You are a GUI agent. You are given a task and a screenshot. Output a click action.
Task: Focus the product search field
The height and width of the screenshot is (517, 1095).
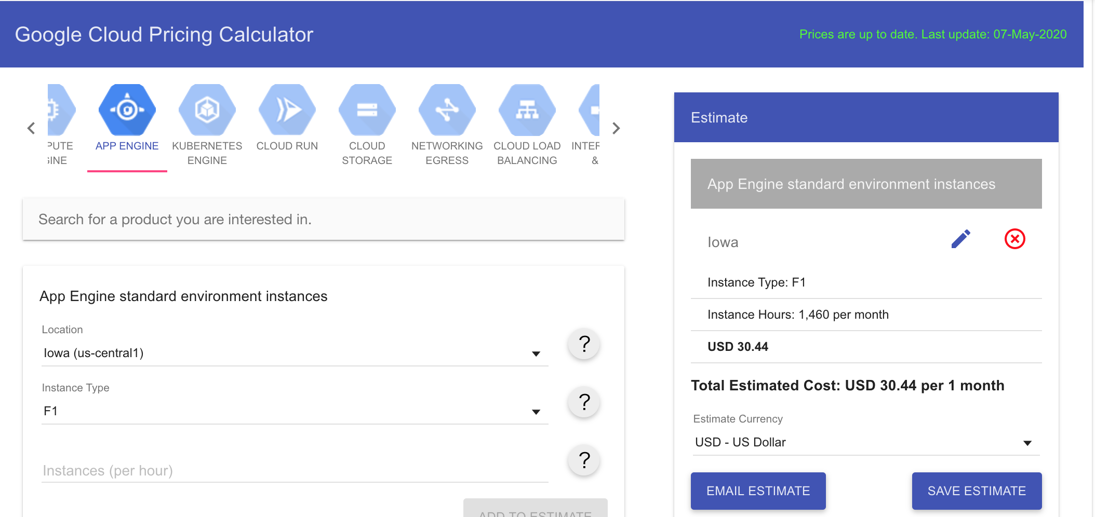pyautogui.click(x=324, y=219)
